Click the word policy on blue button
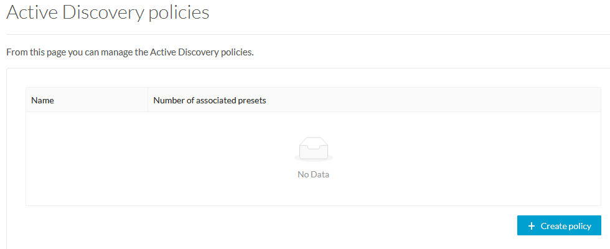Screen dimensions: 610x249 [x=578, y=227]
